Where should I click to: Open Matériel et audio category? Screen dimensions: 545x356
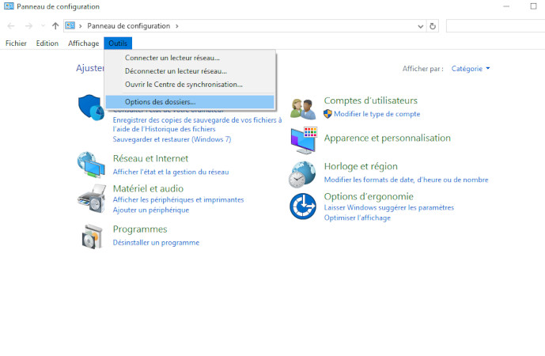tap(148, 188)
